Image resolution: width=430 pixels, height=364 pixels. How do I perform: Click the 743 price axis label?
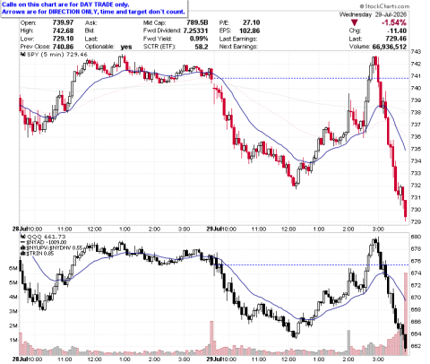click(x=416, y=52)
